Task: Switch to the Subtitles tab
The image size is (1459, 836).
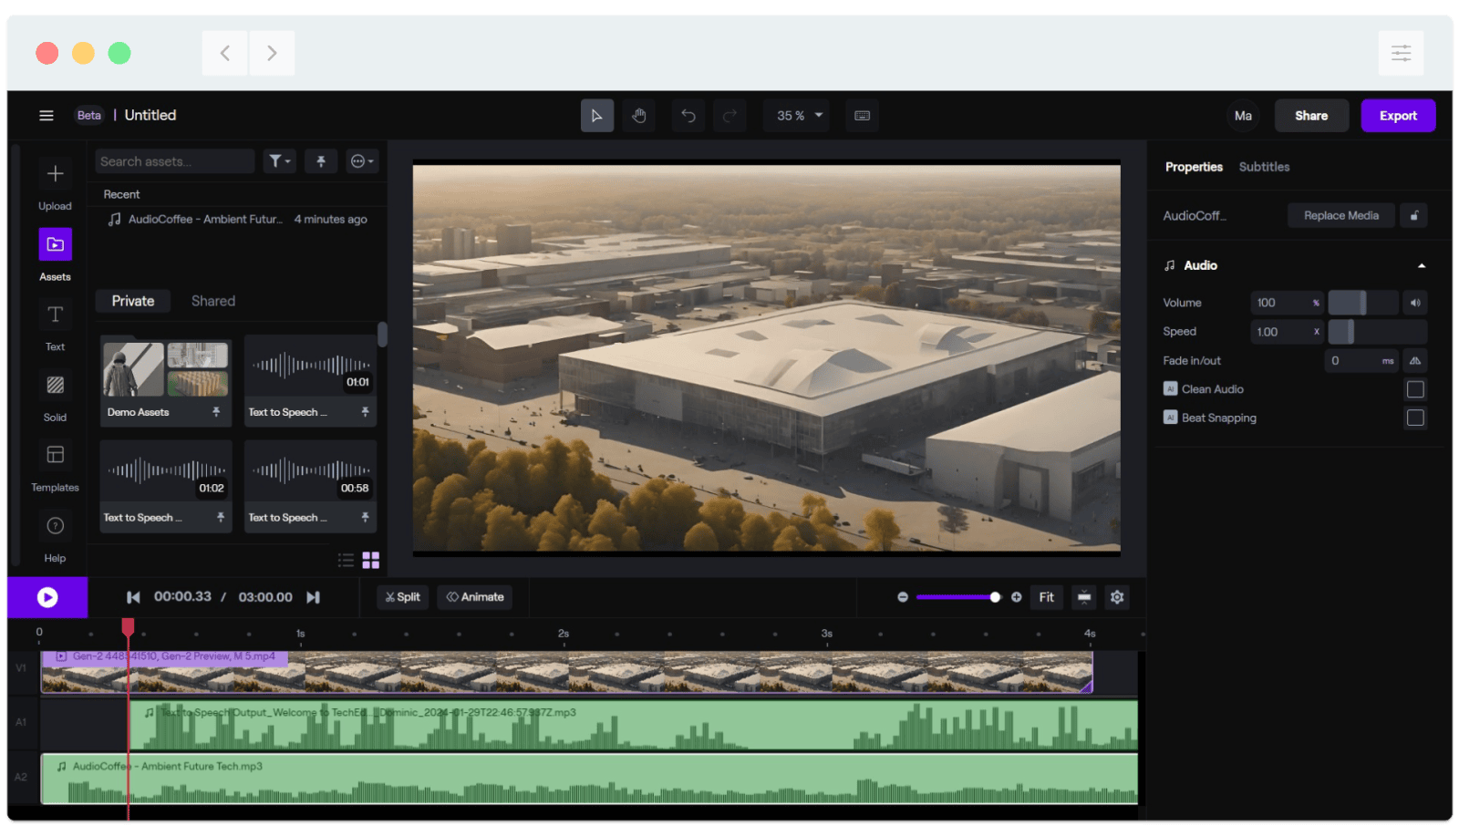Action: (x=1264, y=167)
